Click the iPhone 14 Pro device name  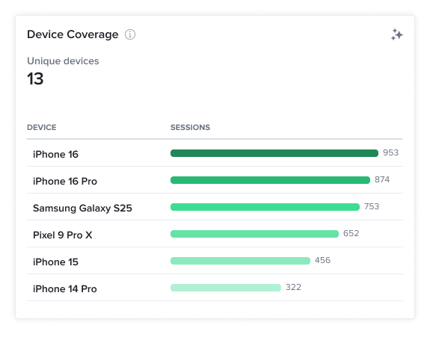coord(65,288)
